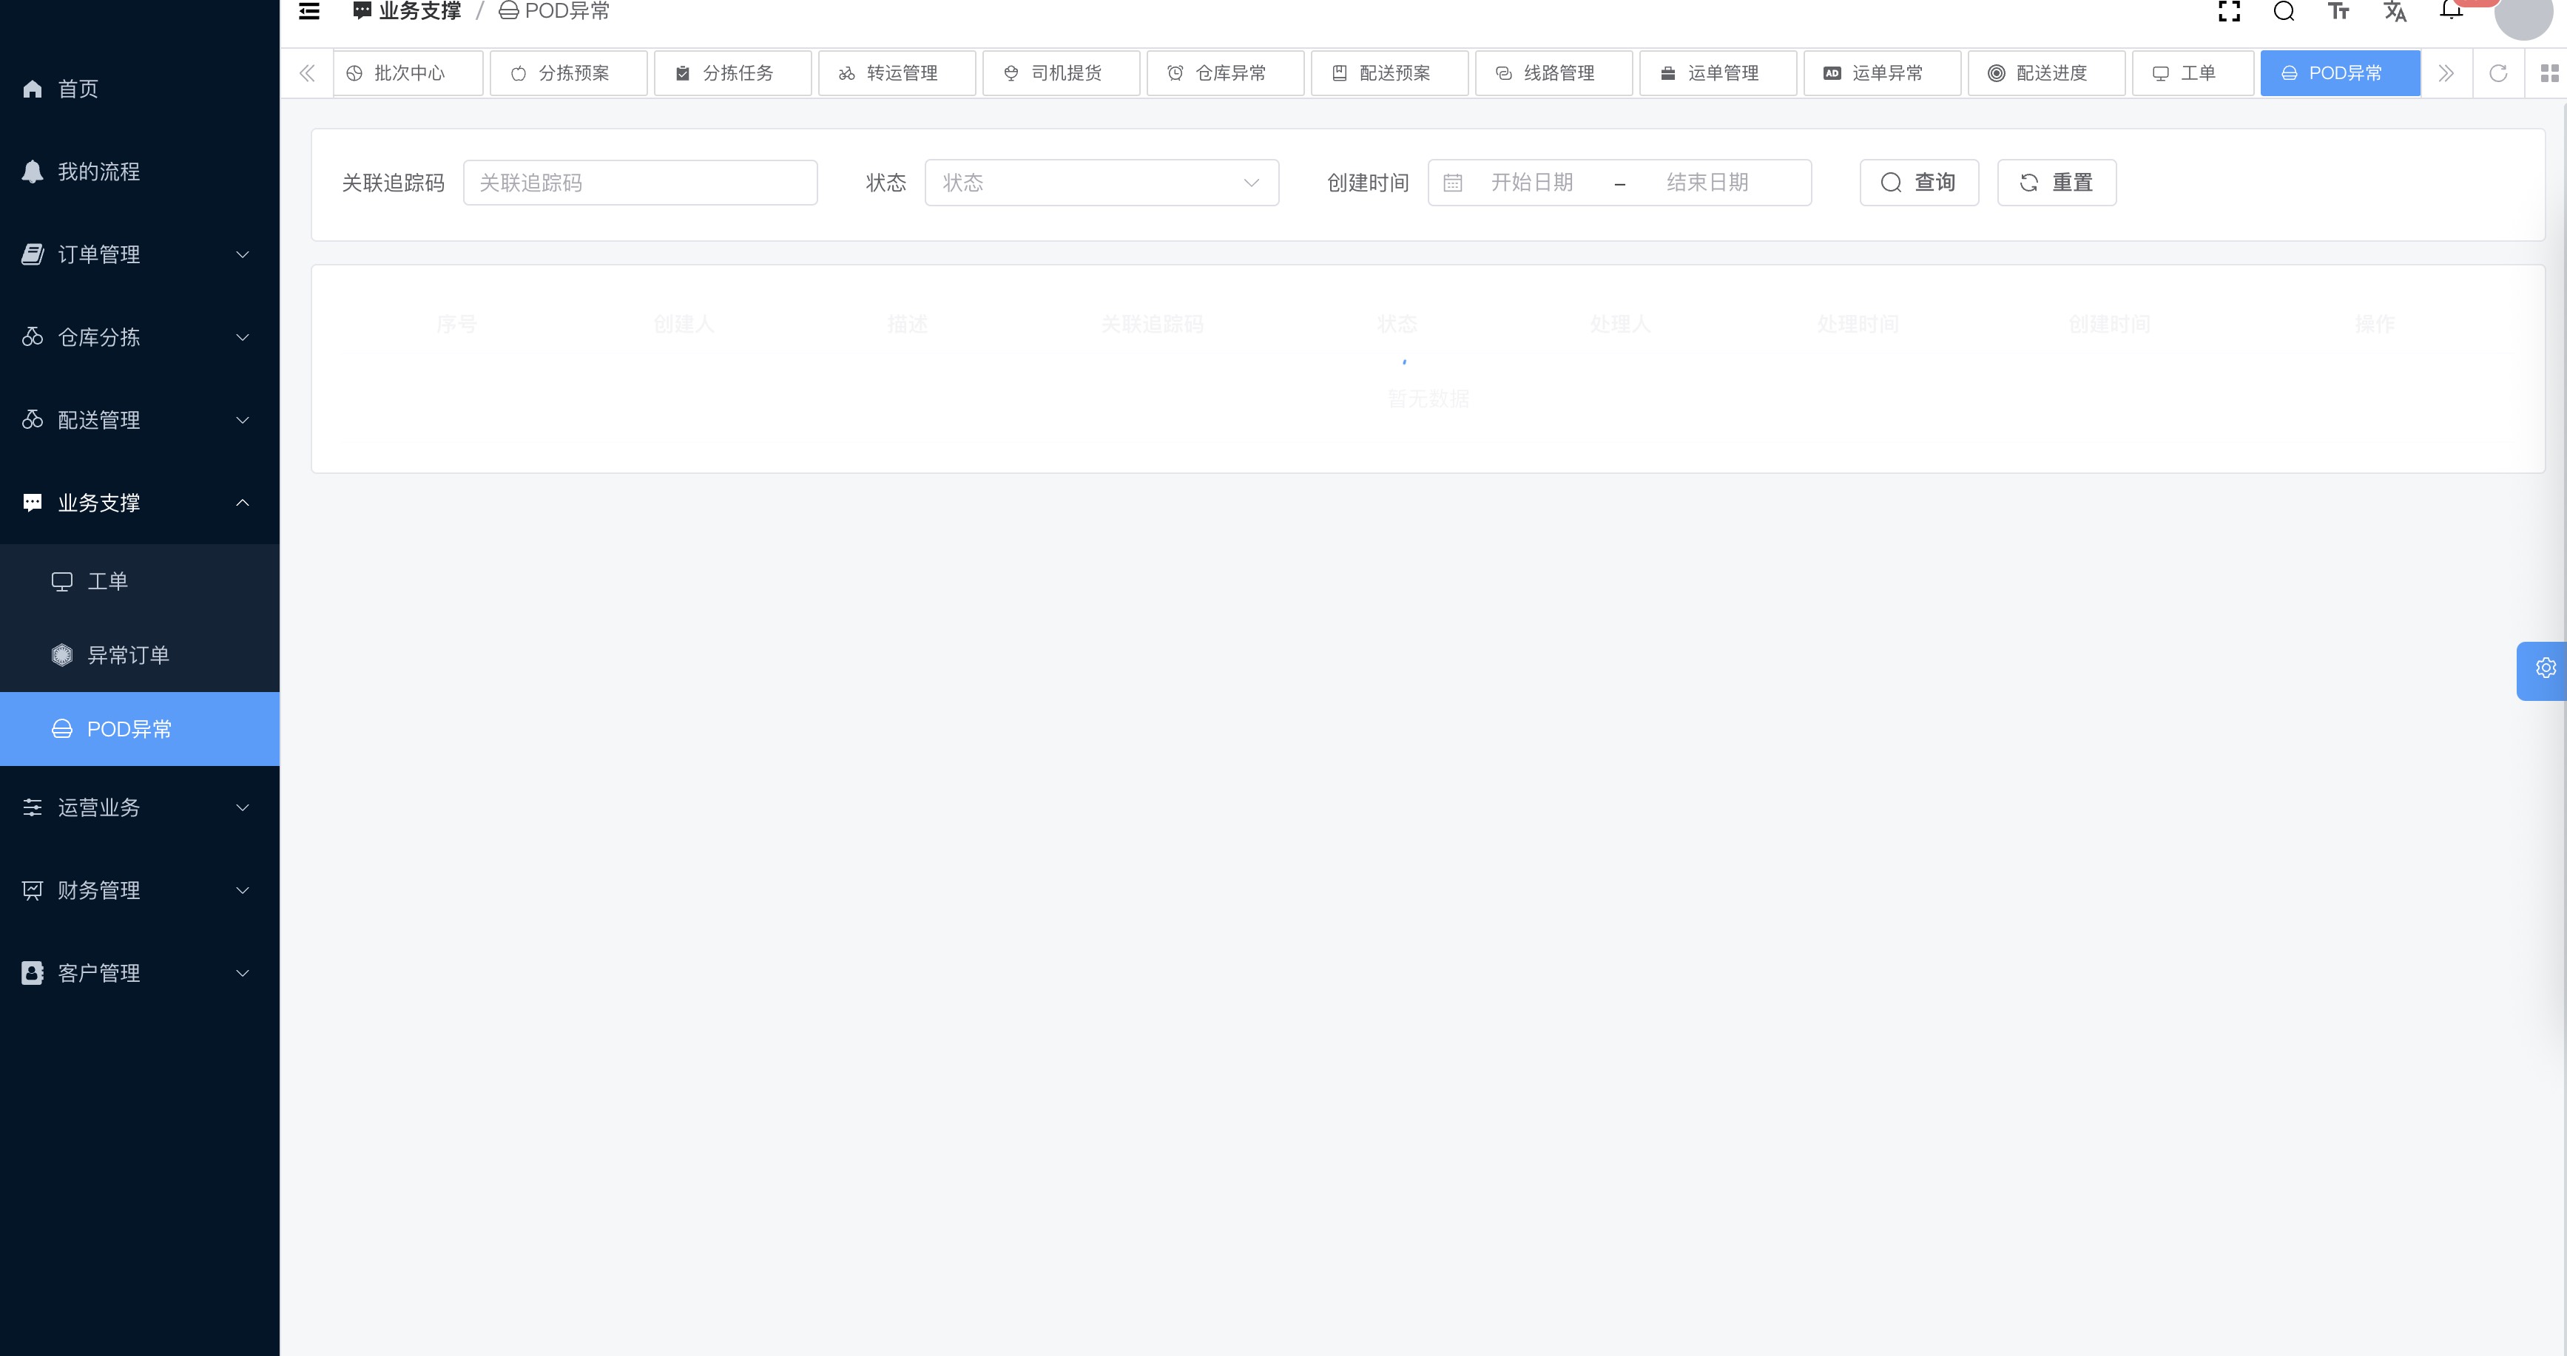This screenshot has height=1356, width=2567.
Task: Click the 重置 button
Action: click(2056, 183)
